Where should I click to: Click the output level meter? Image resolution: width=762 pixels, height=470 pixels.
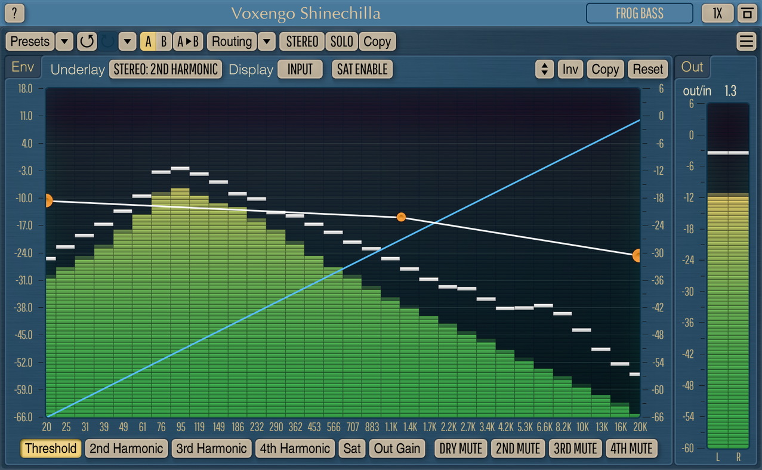click(x=728, y=276)
